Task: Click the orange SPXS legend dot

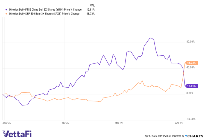Action: click(3, 14)
